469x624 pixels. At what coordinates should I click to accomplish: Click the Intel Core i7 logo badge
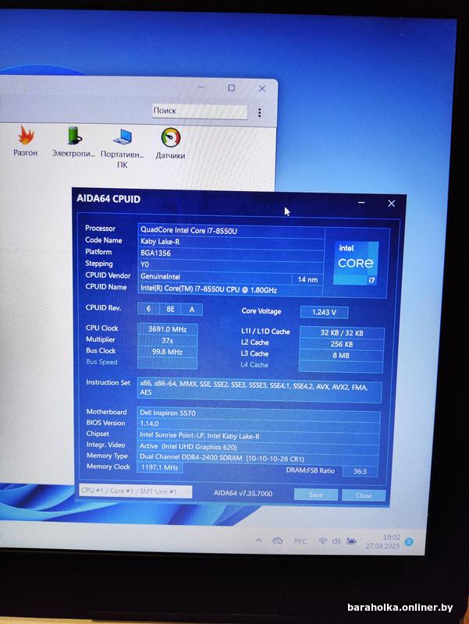(x=356, y=263)
